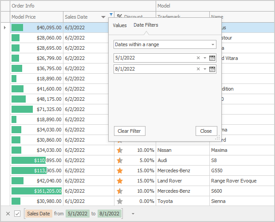Image resolution: width=275 pixels, height=222 pixels.
Task: Open the dropdown arrow of the start date field
Action: (x=205, y=58)
